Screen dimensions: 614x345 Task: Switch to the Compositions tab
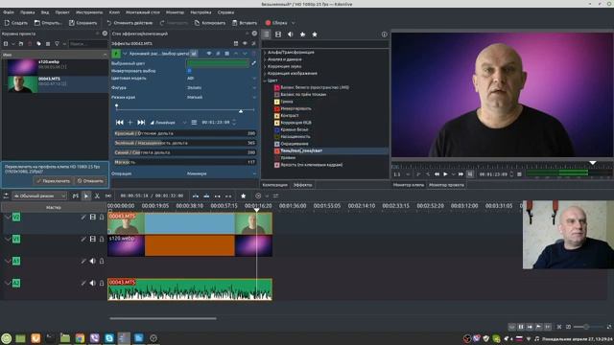pos(275,185)
